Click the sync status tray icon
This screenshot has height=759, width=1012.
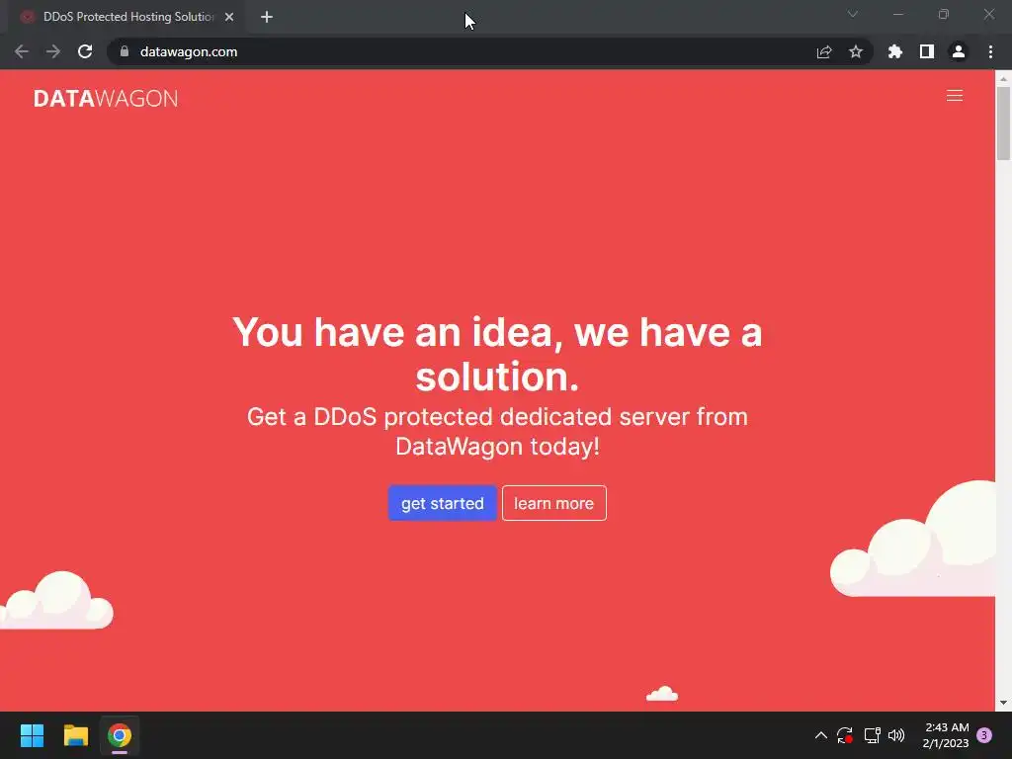point(845,735)
